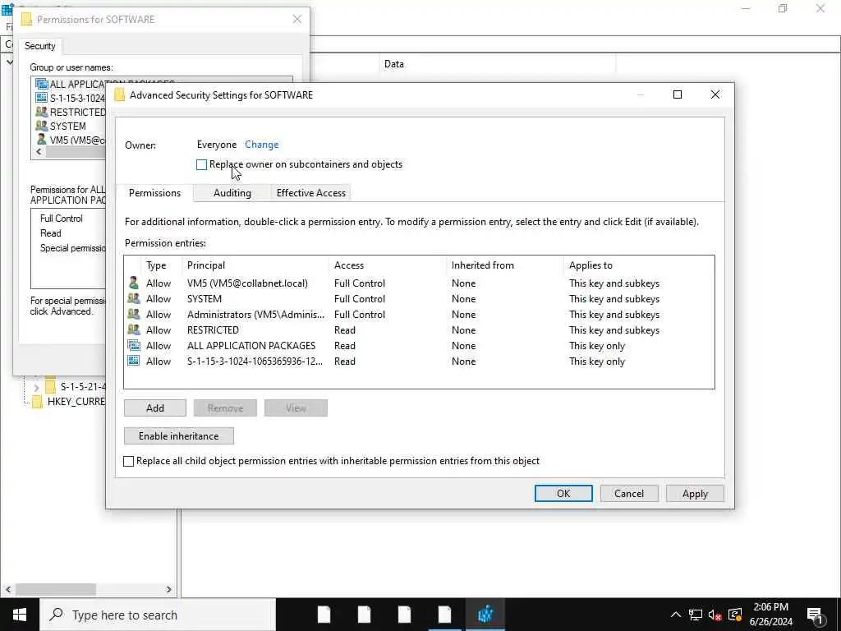
Task: Click the Principal column header
Action: click(x=256, y=265)
